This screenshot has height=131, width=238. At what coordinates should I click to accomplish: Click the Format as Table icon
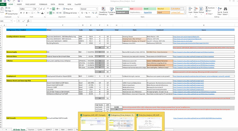[112, 11]
